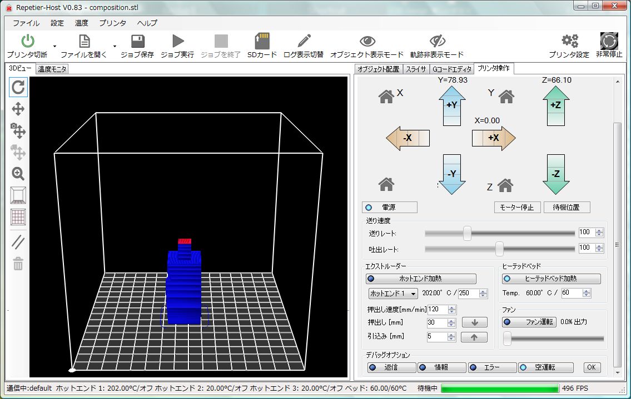
Task: Jog right using the +X arrow
Action: [494, 138]
